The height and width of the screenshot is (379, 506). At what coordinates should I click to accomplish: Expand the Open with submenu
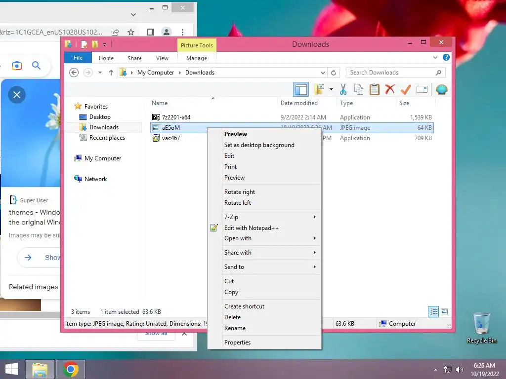click(x=264, y=238)
